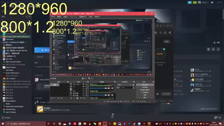Toggle lock on 文本 (GDI+) source
Screen dimensions: 224x126
(86, 84)
